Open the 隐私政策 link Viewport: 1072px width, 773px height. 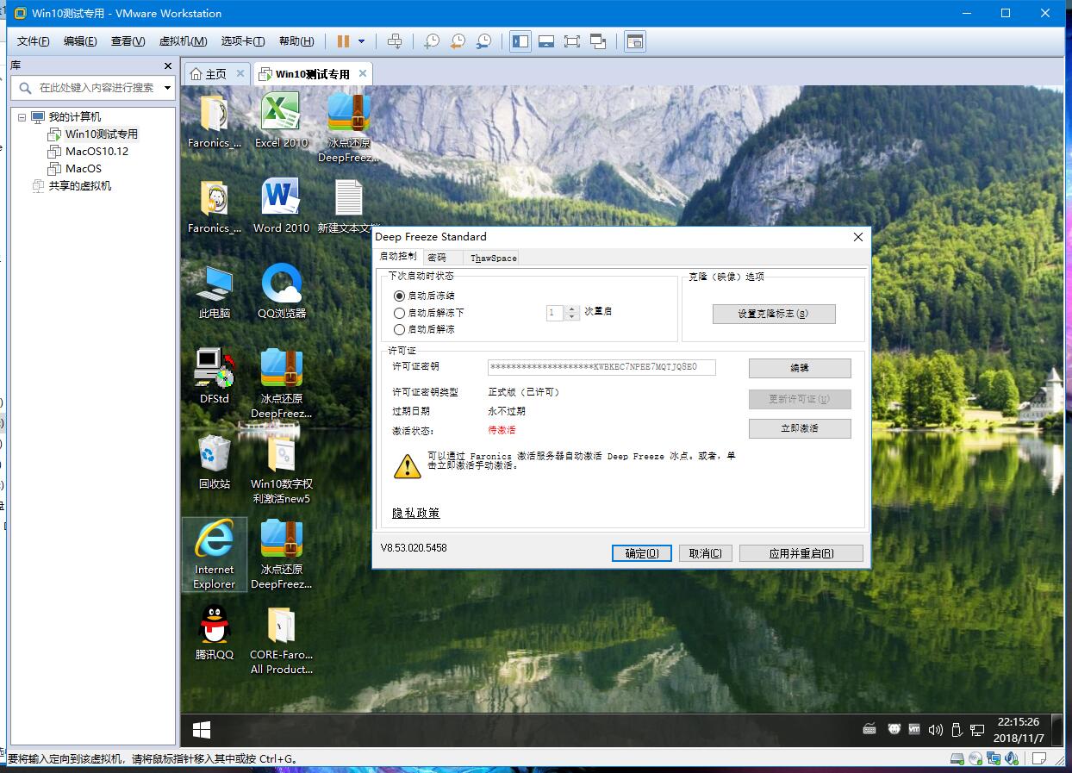click(x=416, y=513)
